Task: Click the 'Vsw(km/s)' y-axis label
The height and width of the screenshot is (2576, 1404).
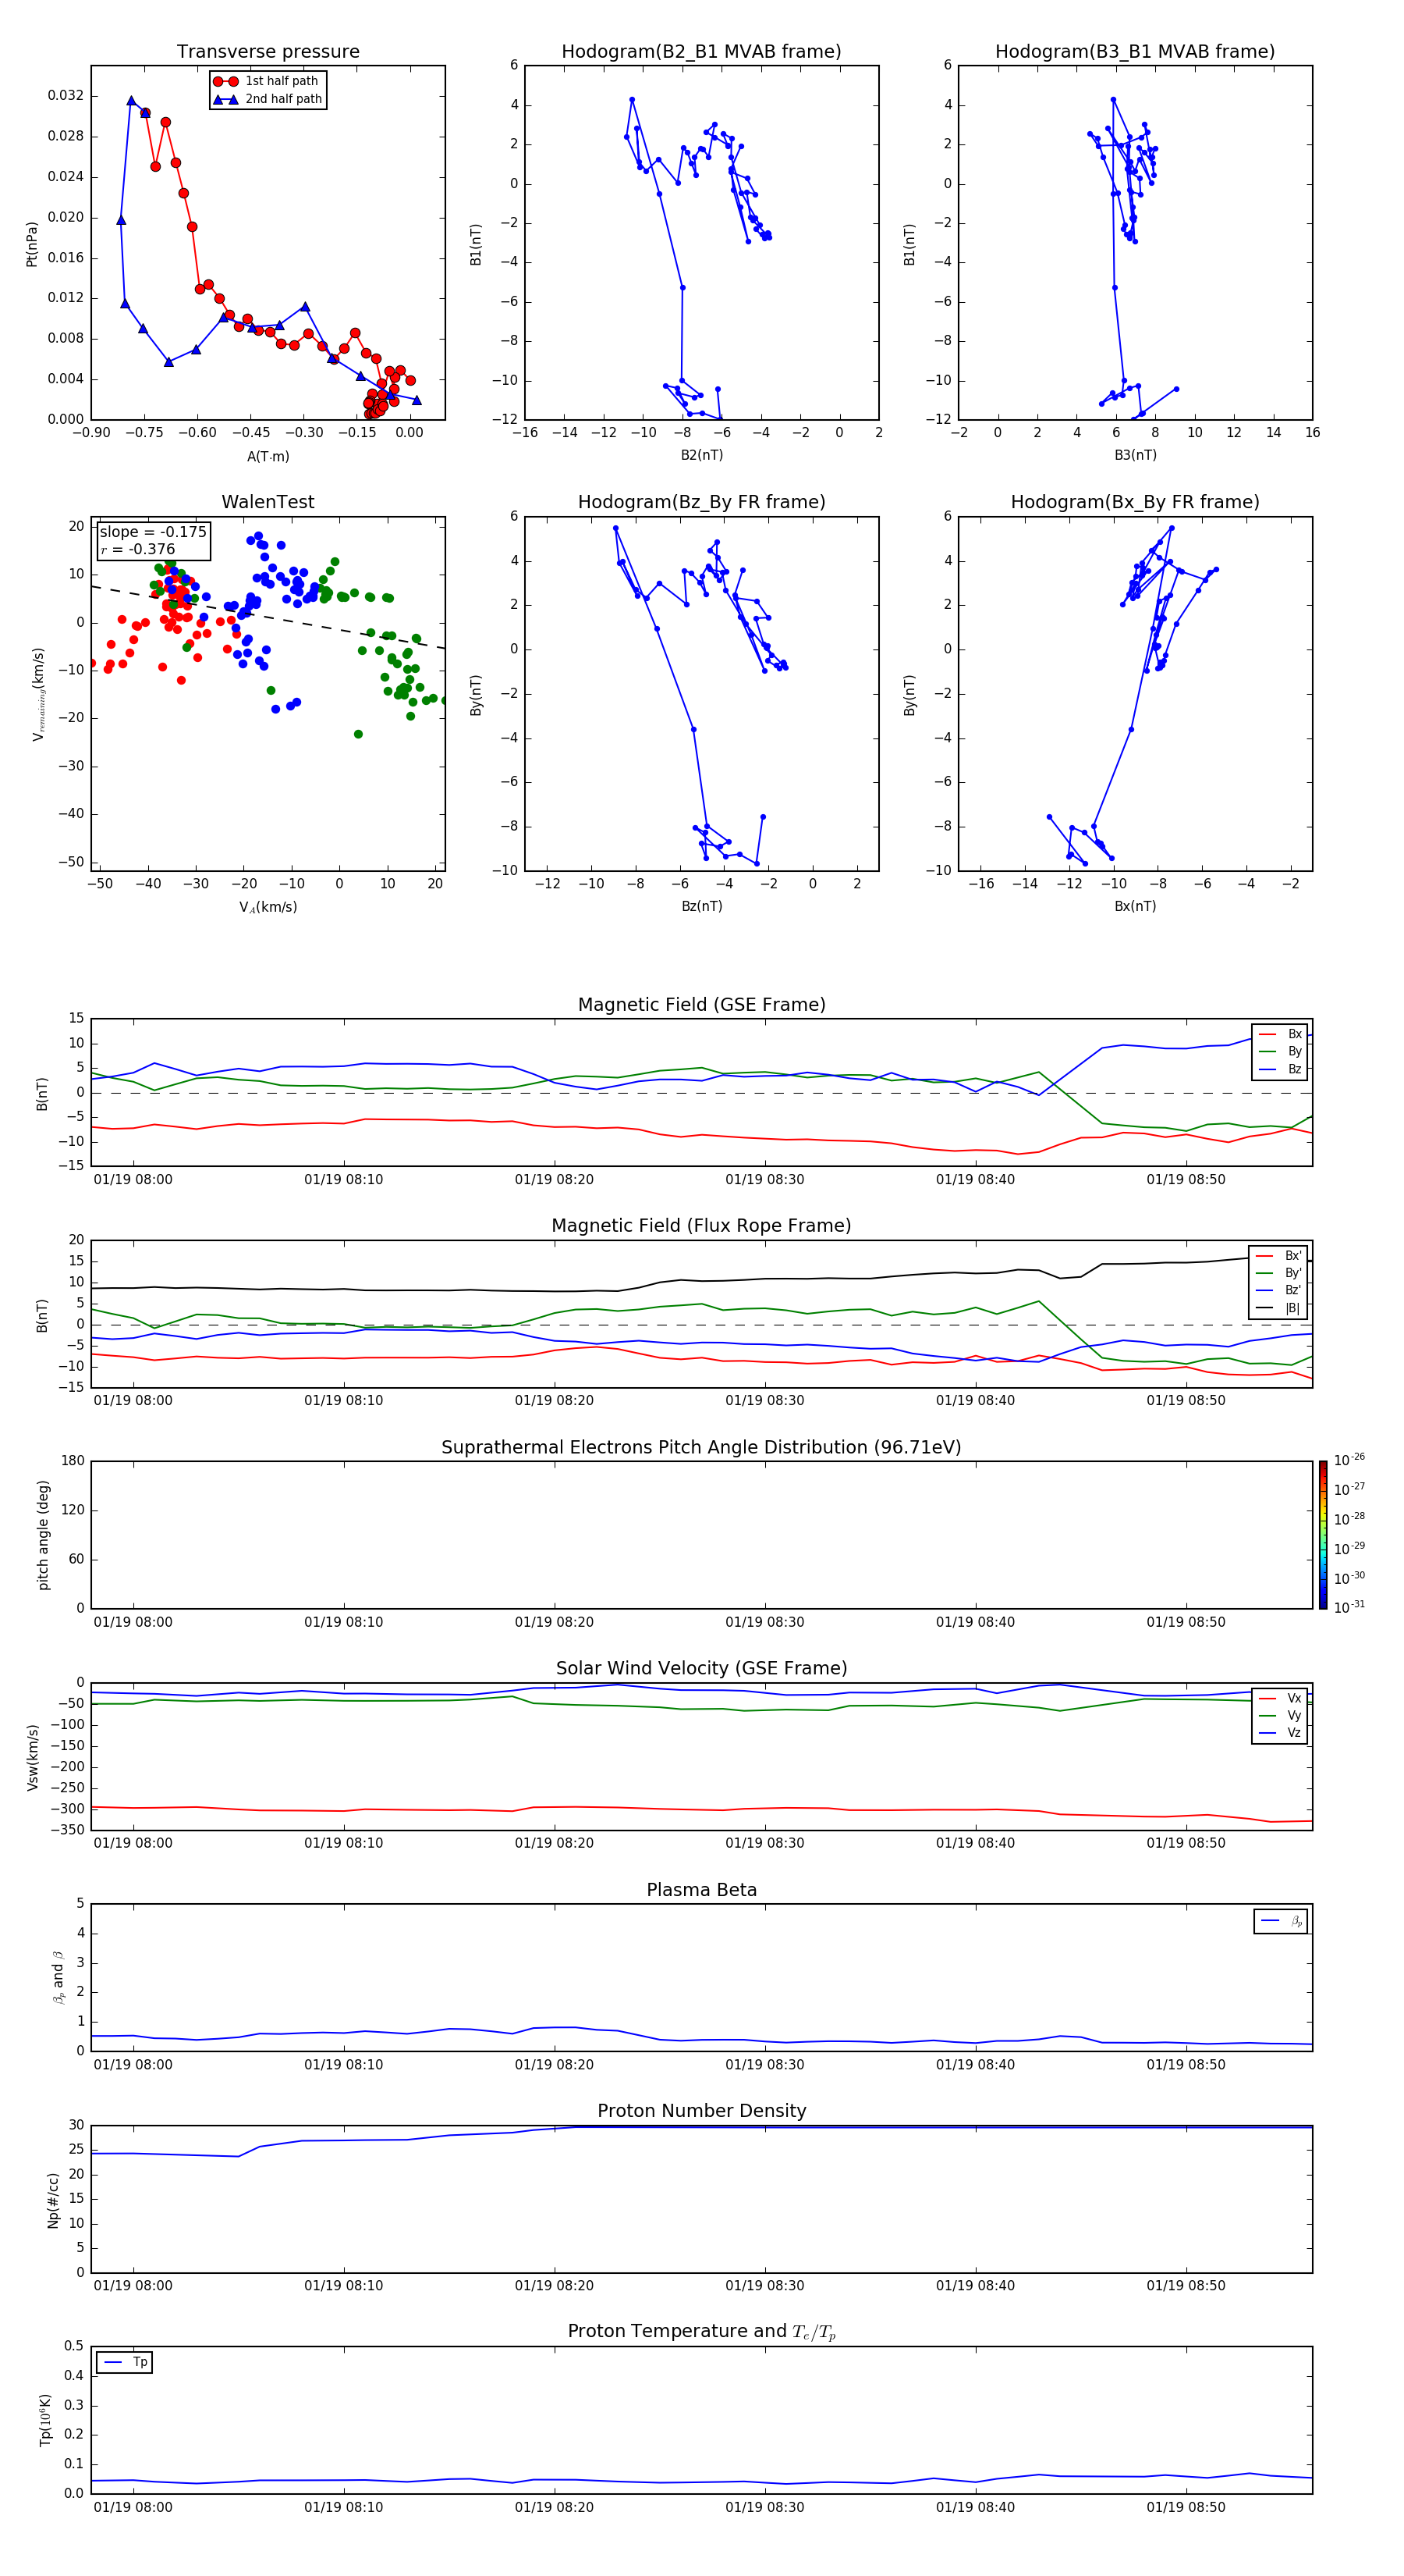Action: coord(32,1757)
